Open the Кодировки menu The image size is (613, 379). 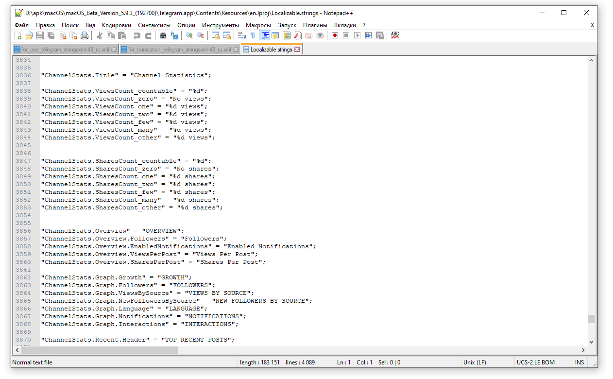117,25
